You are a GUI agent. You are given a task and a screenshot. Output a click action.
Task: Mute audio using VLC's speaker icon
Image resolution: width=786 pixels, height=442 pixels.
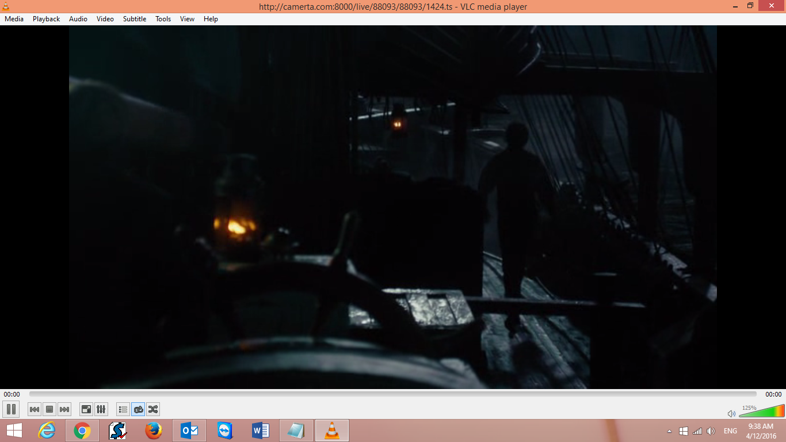(x=731, y=413)
